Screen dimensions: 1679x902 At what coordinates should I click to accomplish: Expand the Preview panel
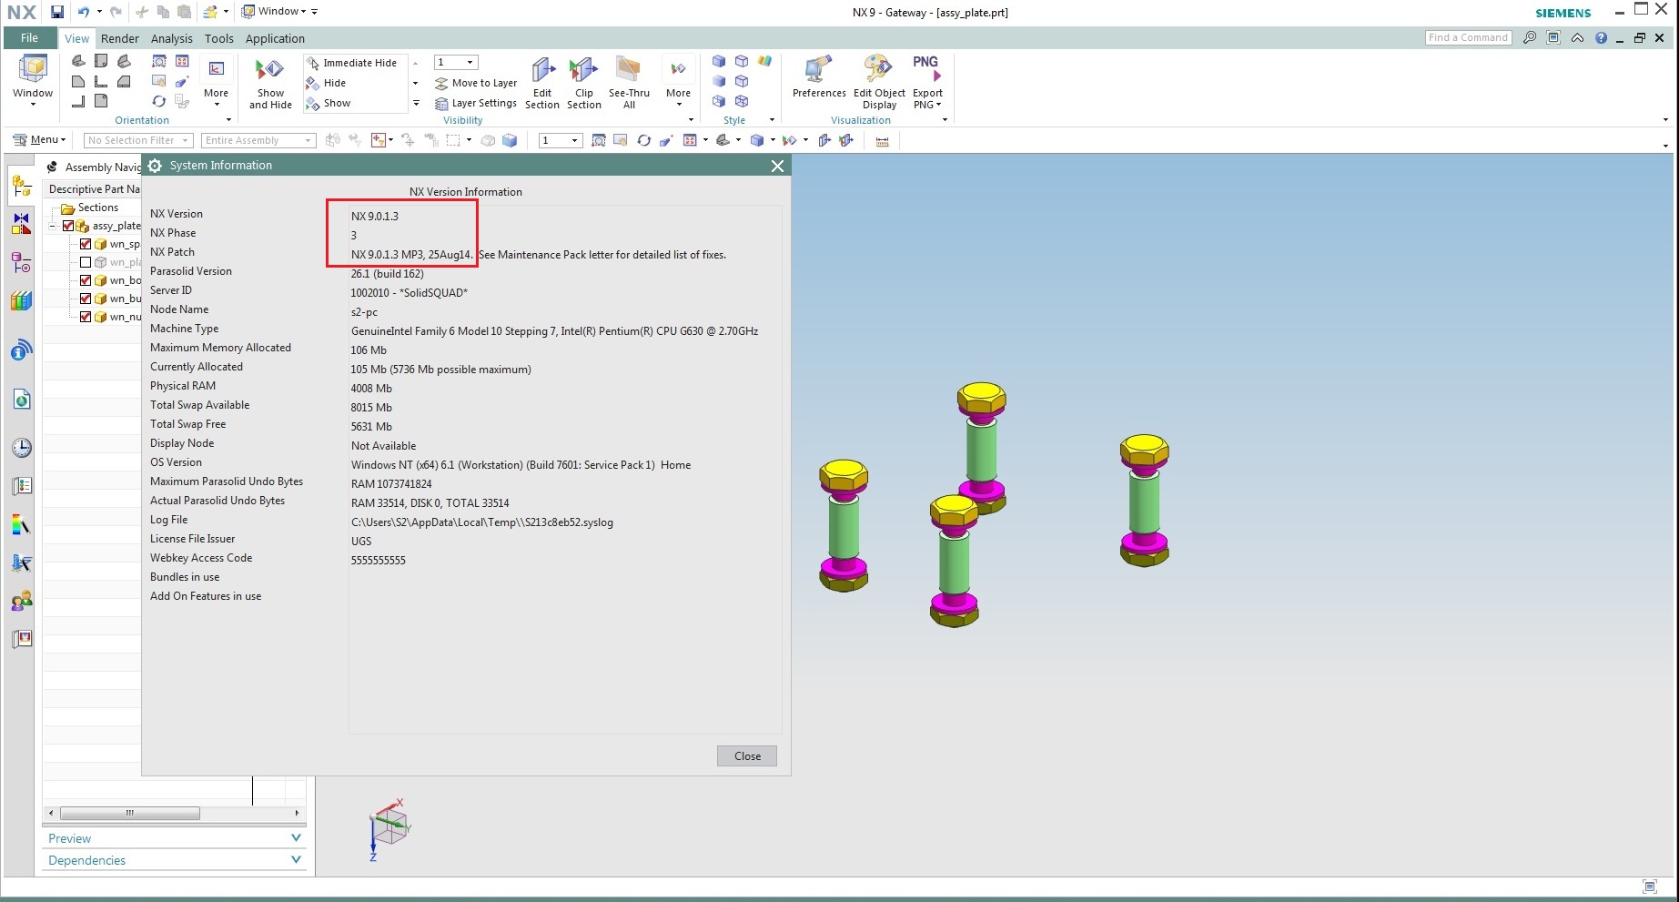175,838
